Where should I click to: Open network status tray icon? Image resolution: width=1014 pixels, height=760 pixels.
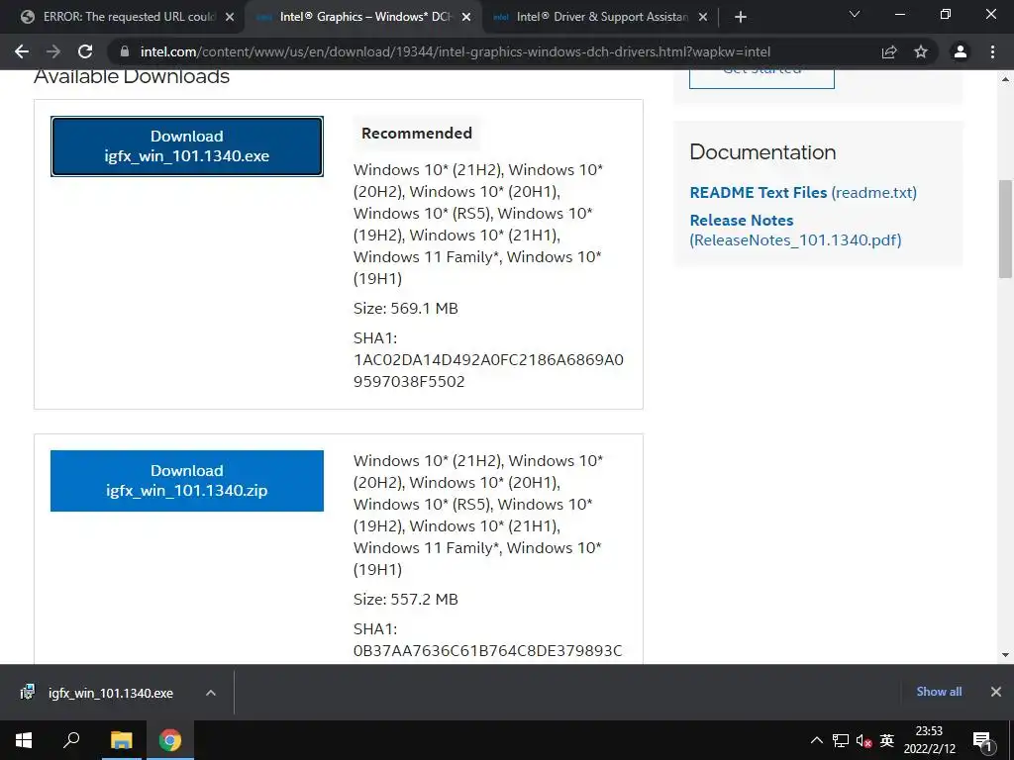coord(840,740)
